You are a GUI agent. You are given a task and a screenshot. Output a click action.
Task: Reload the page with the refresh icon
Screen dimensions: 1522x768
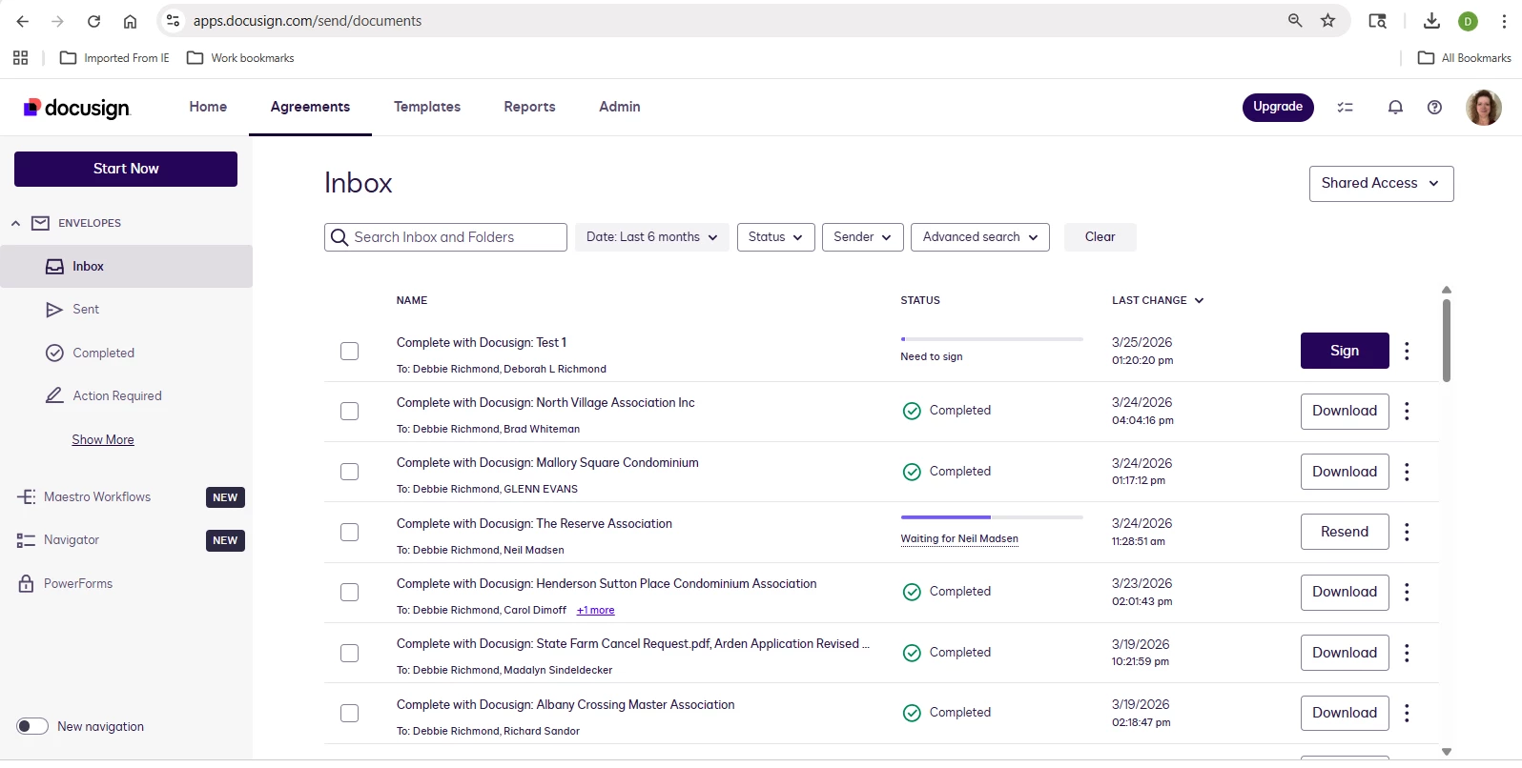(x=93, y=21)
